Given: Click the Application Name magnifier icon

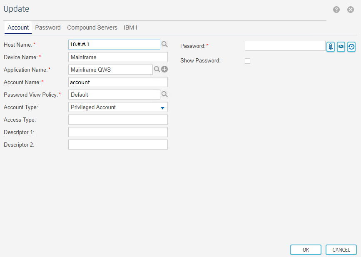Looking at the screenshot, I should 157,69.
